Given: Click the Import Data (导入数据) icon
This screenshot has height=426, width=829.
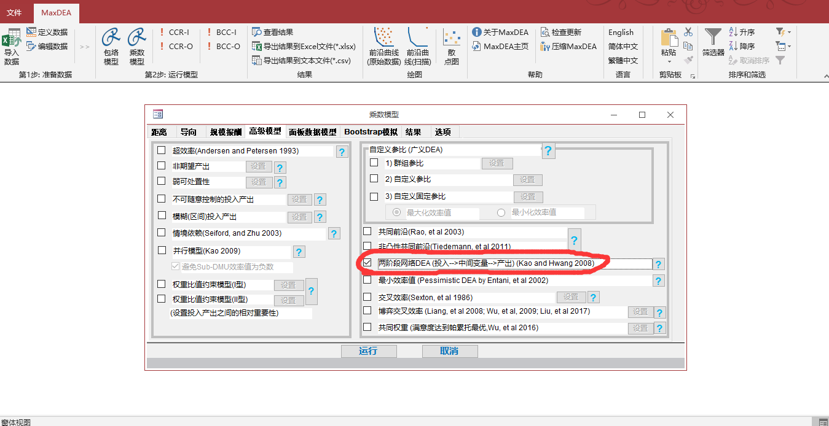Looking at the screenshot, I should point(11,47).
